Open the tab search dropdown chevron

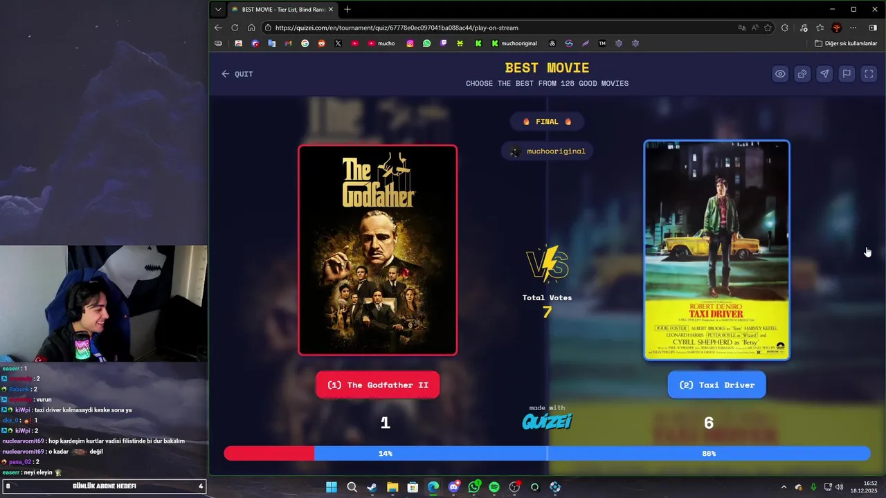218,10
